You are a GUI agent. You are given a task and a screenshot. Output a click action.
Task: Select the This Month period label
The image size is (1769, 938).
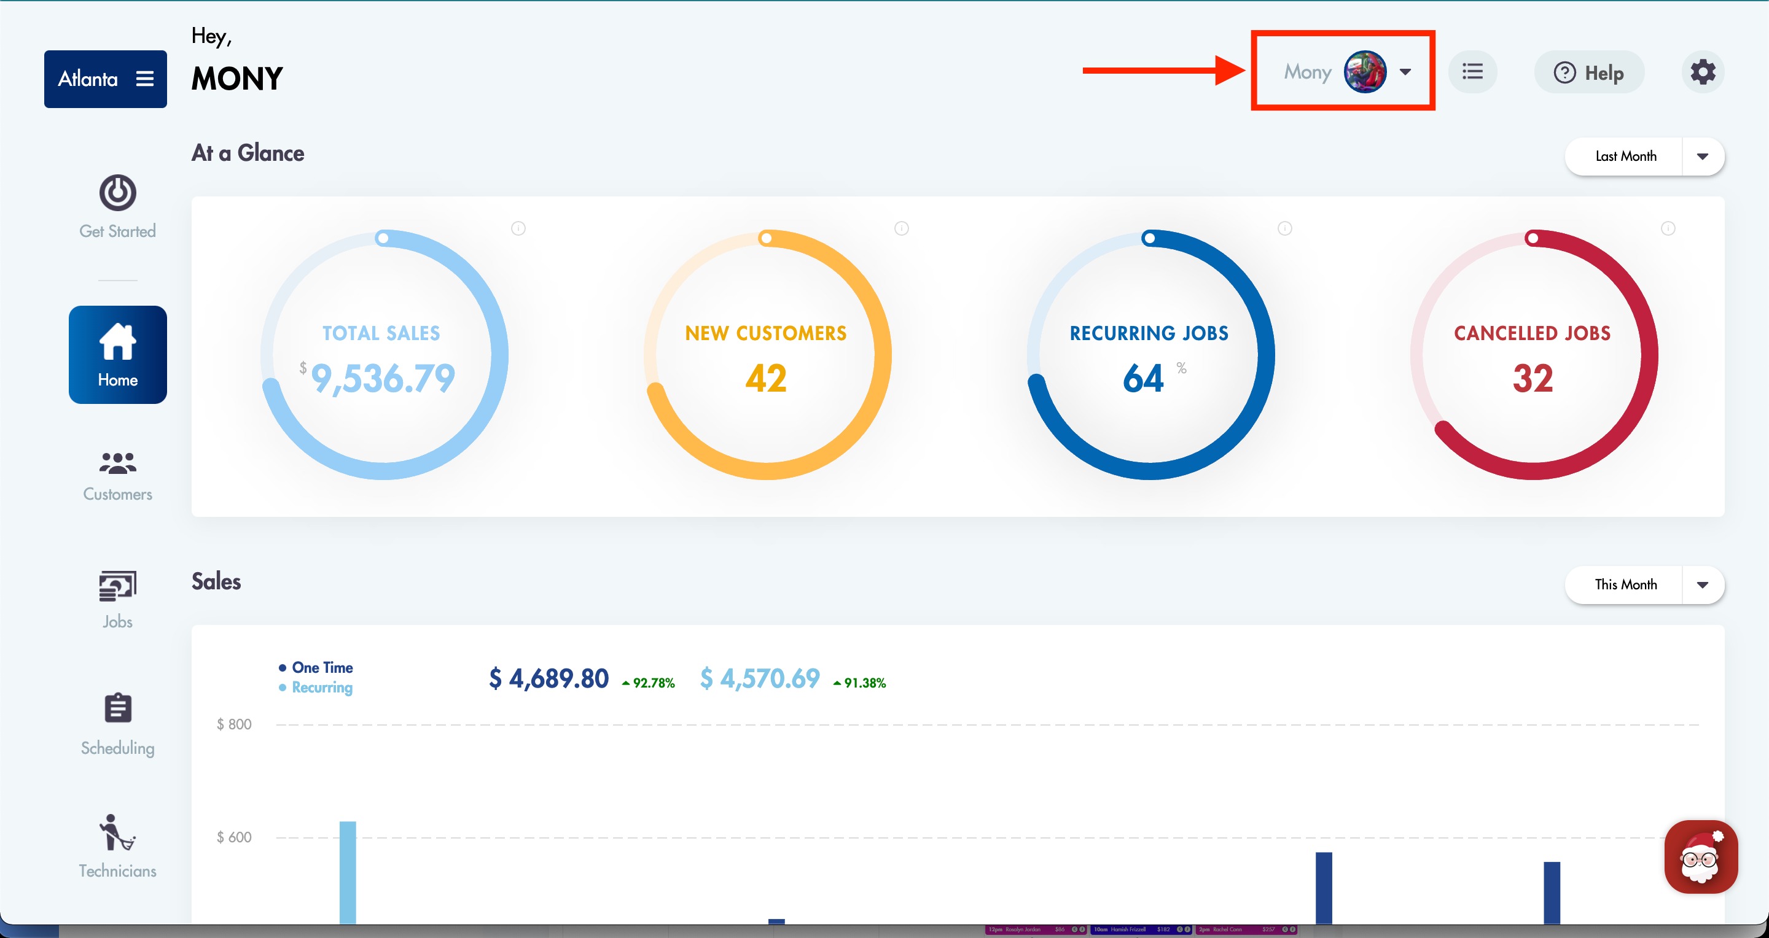click(1625, 584)
